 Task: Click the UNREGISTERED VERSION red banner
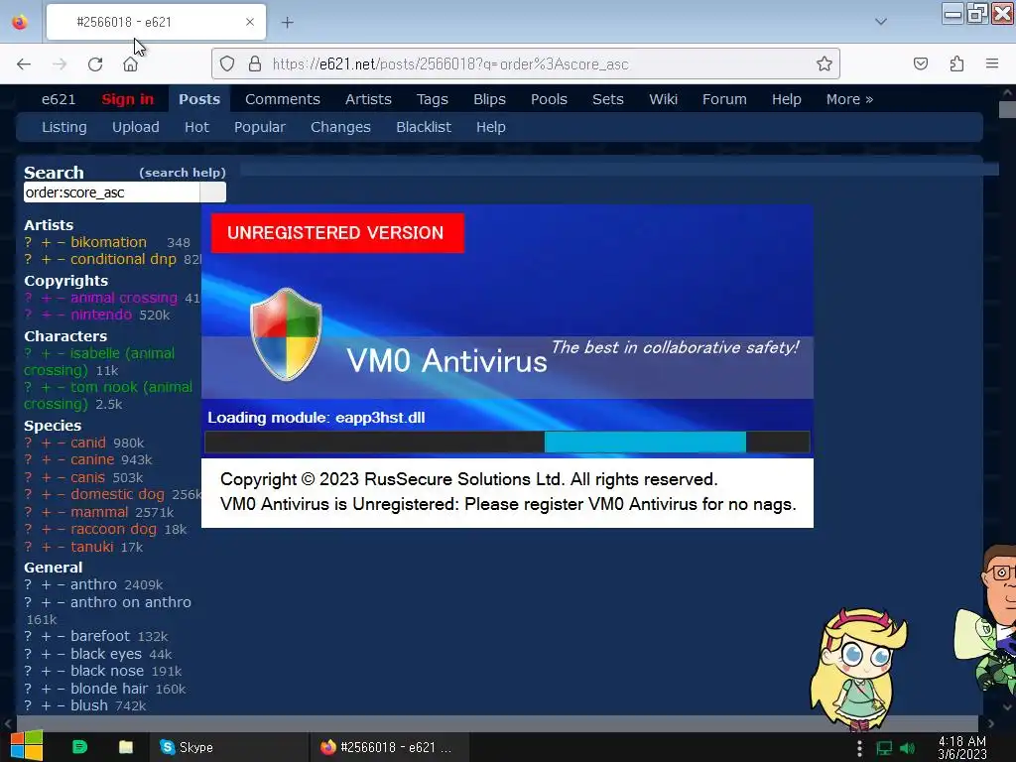(x=337, y=232)
